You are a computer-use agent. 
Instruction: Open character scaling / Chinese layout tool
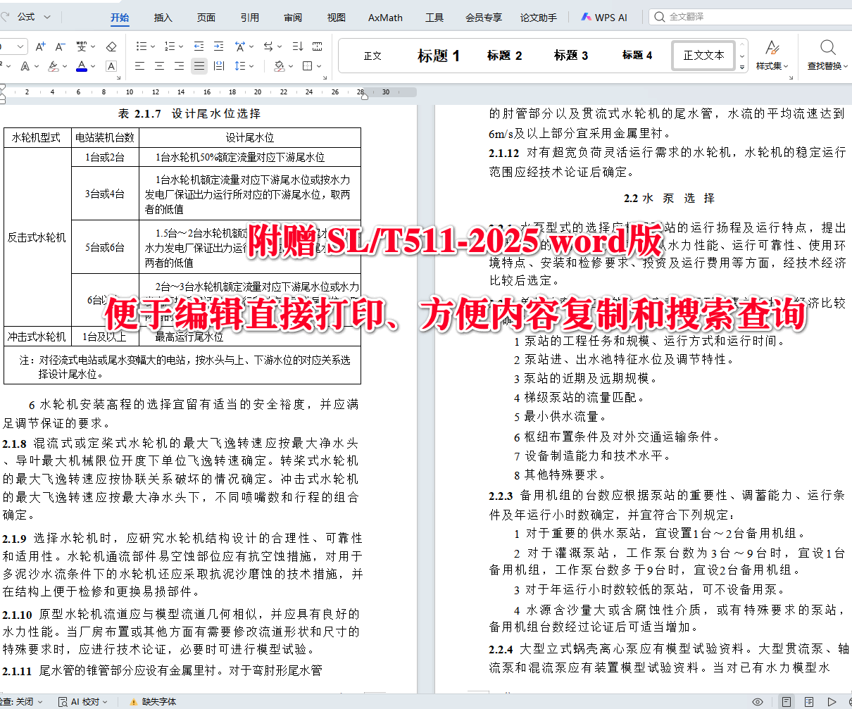click(x=240, y=46)
